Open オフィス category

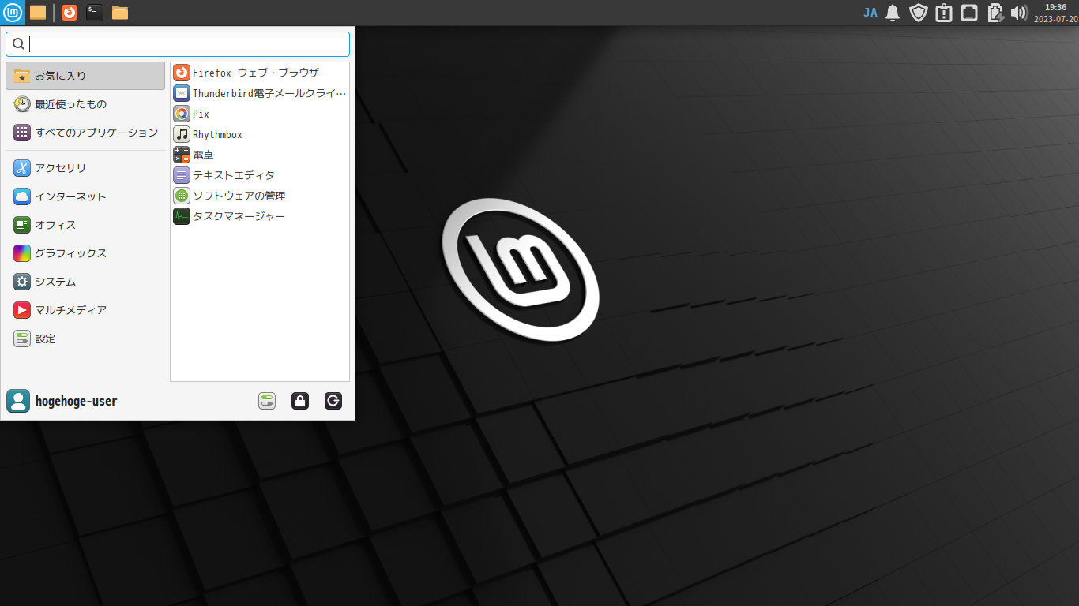[85, 225]
